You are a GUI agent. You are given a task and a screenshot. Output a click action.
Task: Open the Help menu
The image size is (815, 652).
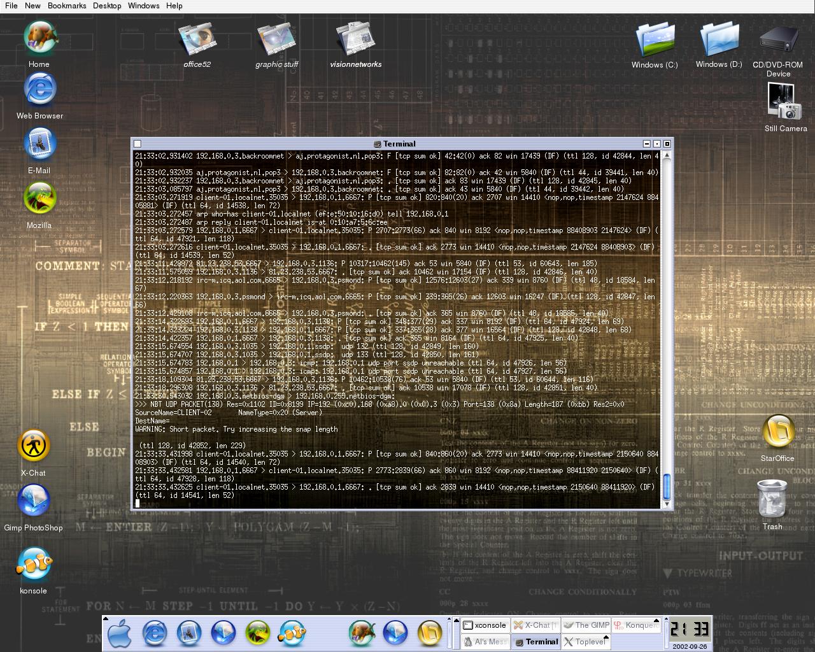[x=174, y=6]
